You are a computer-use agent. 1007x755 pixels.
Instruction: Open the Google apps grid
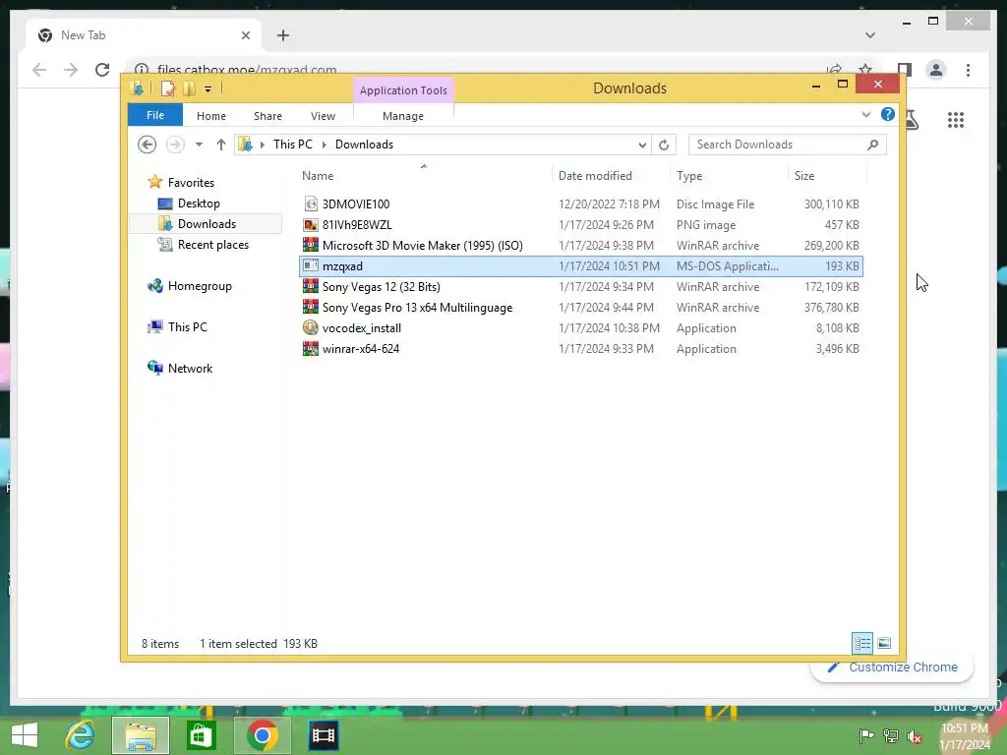(955, 120)
